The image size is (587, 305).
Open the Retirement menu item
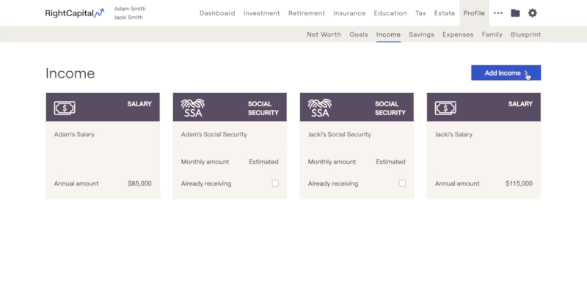click(307, 13)
